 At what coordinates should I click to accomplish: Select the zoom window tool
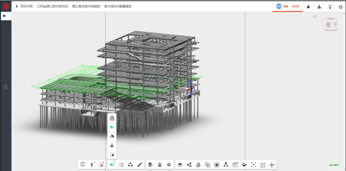point(101,164)
